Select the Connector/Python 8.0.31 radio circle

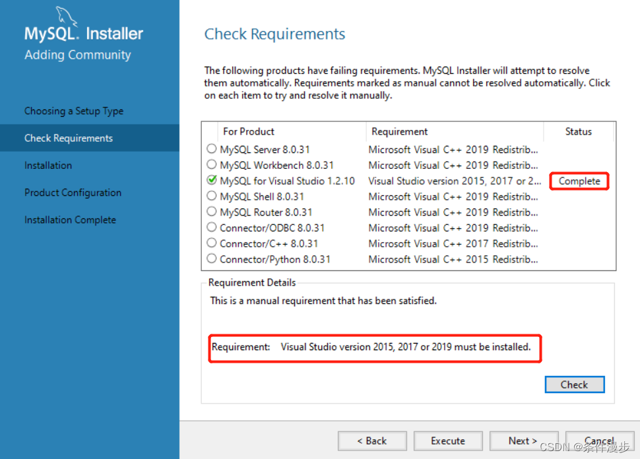click(x=211, y=259)
